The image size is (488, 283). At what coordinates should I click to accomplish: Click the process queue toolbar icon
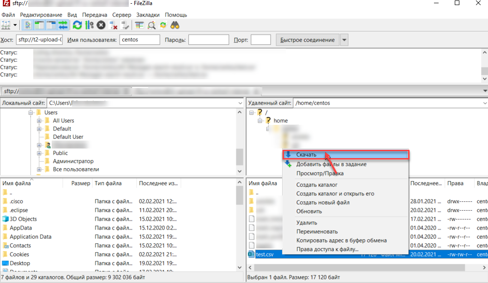(90, 25)
